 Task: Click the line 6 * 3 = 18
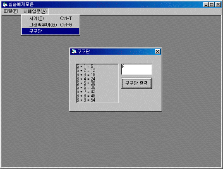[86, 74]
